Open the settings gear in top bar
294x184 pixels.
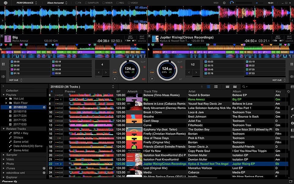point(224,3)
